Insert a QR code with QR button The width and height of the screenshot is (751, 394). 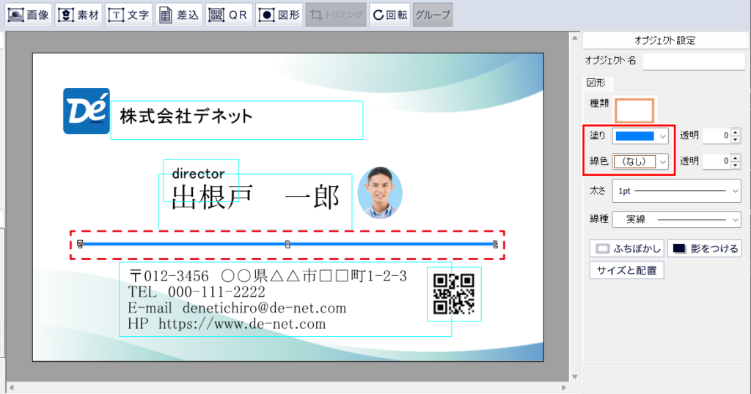229,15
